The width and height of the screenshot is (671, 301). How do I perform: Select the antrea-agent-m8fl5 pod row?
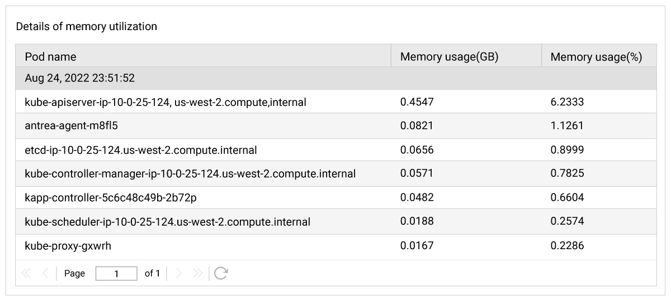336,126
